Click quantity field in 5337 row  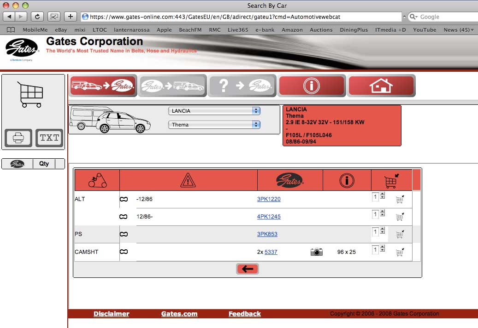pyautogui.click(x=376, y=249)
